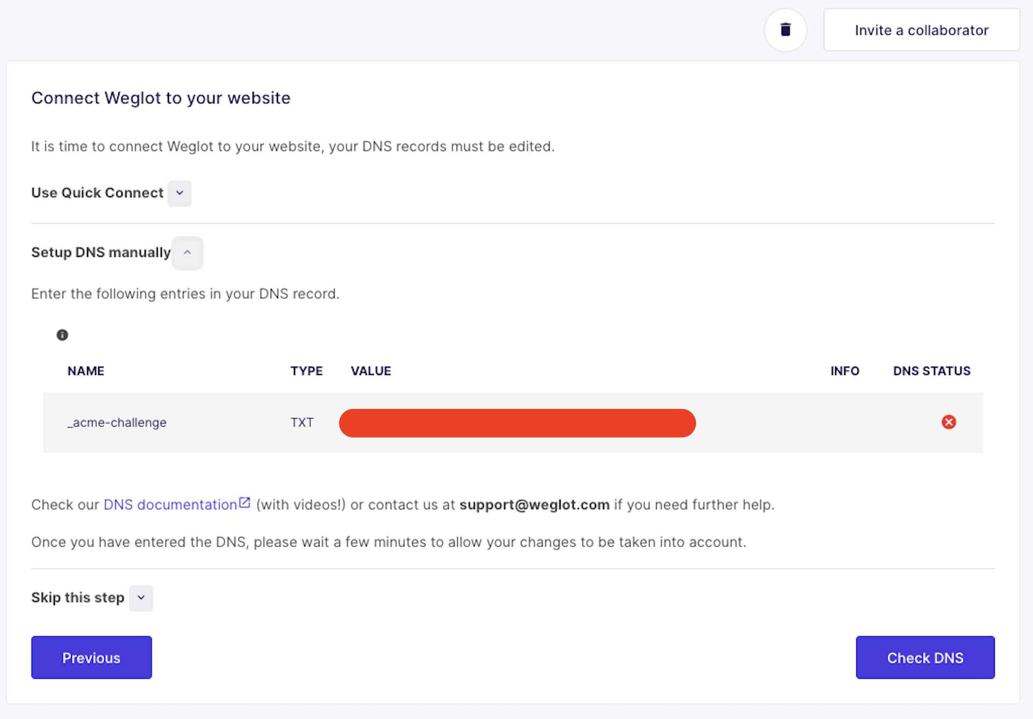This screenshot has height=719, width=1033.
Task: Click the VALUE column header
Action: (x=371, y=371)
